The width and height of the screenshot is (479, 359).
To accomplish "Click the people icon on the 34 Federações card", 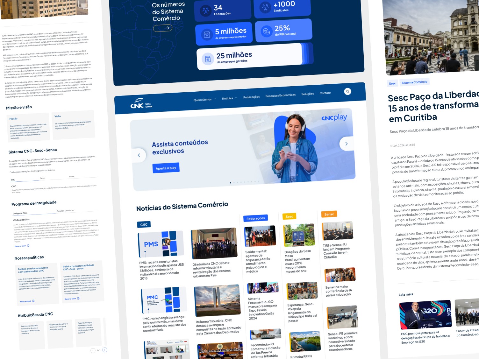I will tap(206, 11).
